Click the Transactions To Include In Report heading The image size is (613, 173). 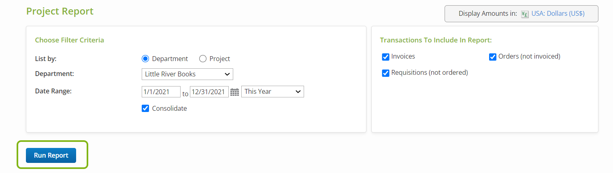[x=436, y=40]
